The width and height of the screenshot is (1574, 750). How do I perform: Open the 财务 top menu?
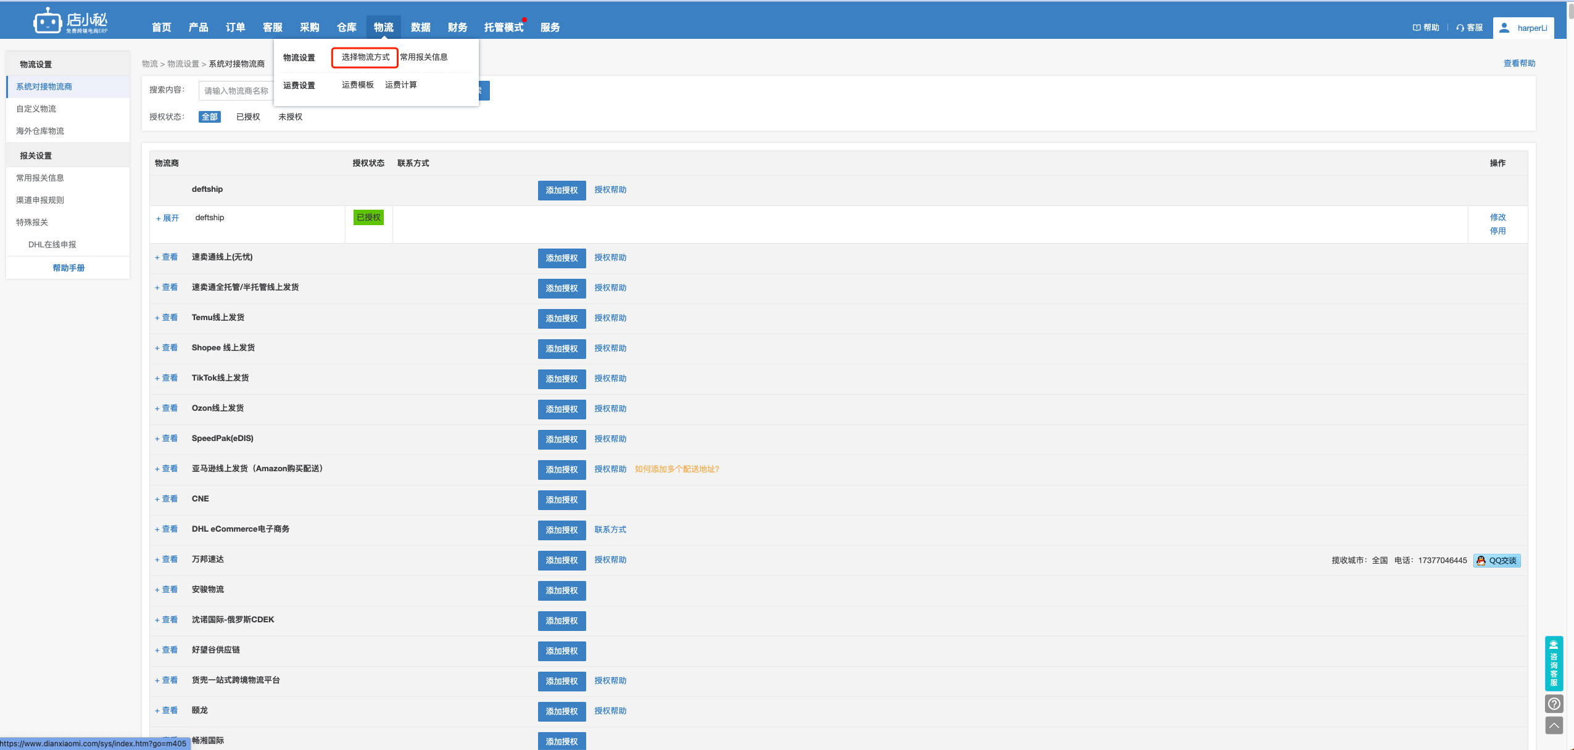click(457, 27)
